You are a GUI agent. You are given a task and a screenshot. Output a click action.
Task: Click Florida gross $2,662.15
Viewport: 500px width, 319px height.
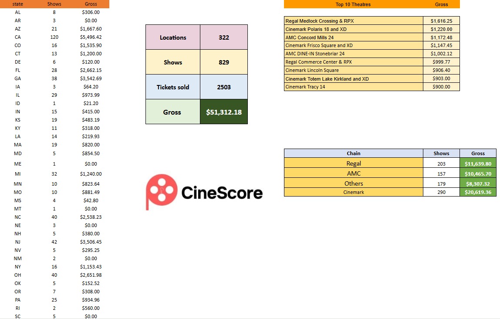[x=91, y=70]
